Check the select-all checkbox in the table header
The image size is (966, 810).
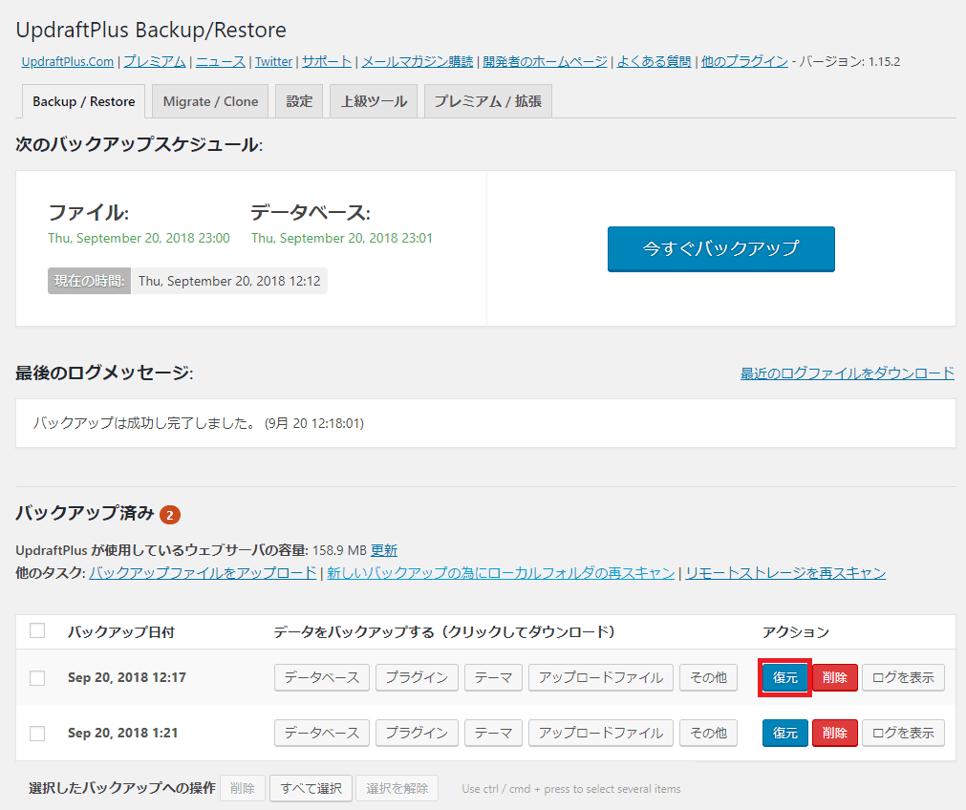(37, 630)
